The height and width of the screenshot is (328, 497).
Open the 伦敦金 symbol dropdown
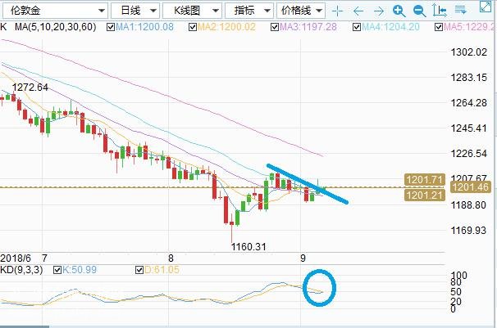[x=54, y=11]
